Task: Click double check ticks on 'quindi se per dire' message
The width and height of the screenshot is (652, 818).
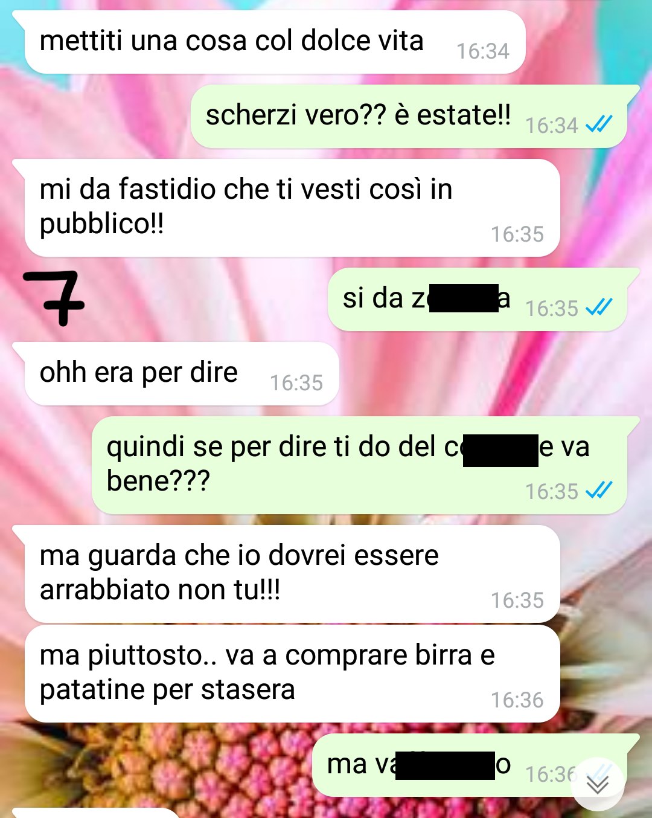Action: click(599, 490)
